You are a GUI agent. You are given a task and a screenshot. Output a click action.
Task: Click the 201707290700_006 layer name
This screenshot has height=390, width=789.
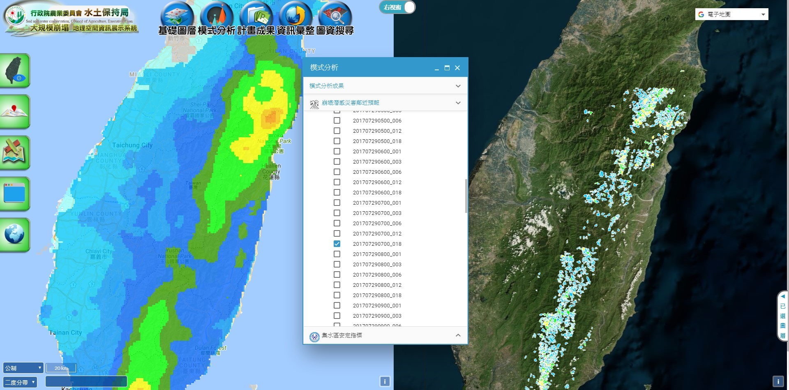coord(377,223)
